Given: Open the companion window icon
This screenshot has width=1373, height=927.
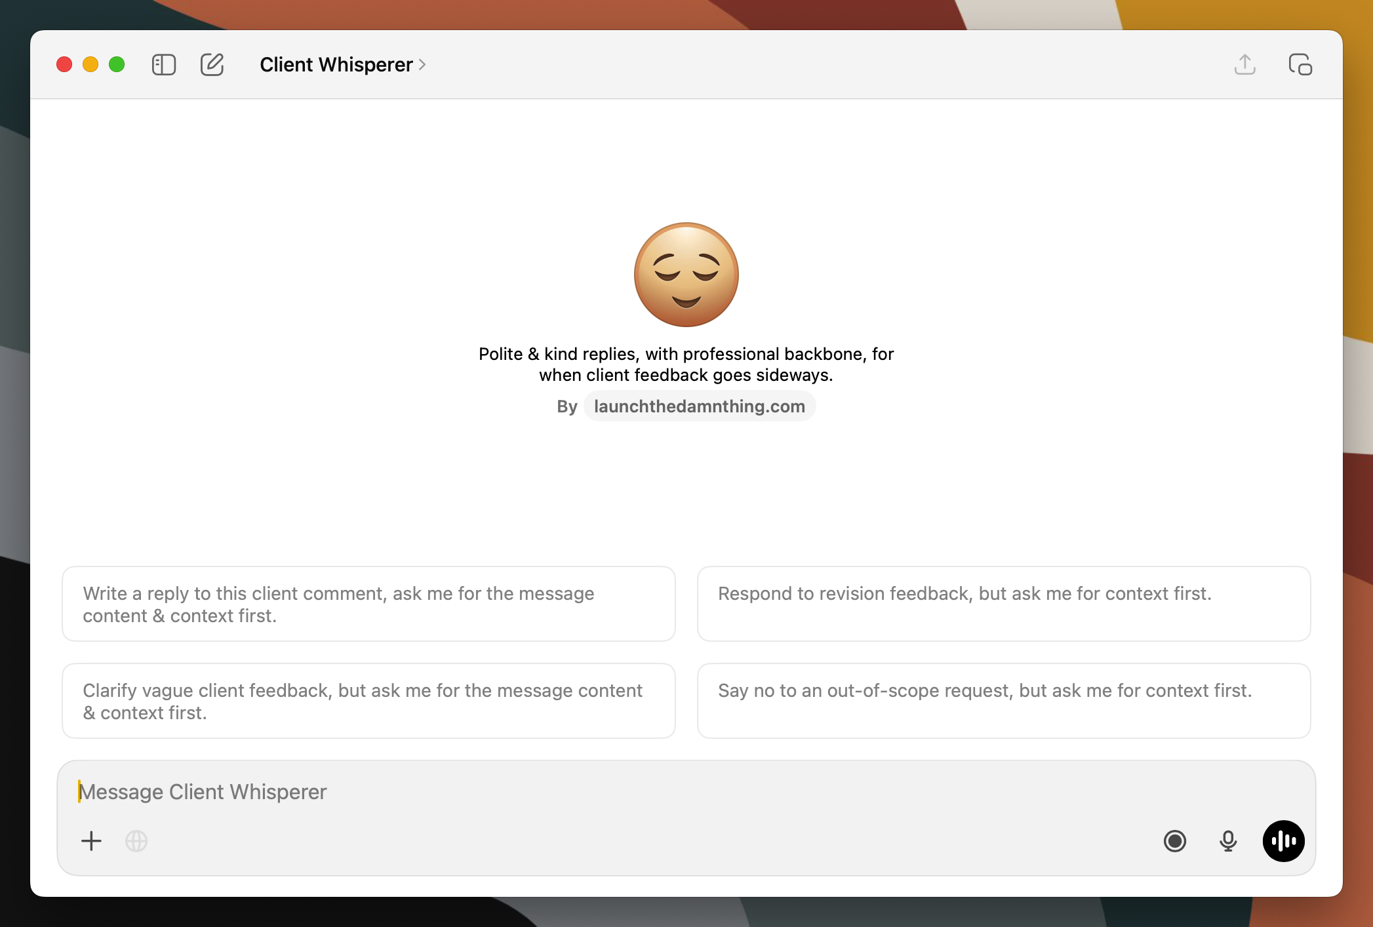Looking at the screenshot, I should 1300,65.
